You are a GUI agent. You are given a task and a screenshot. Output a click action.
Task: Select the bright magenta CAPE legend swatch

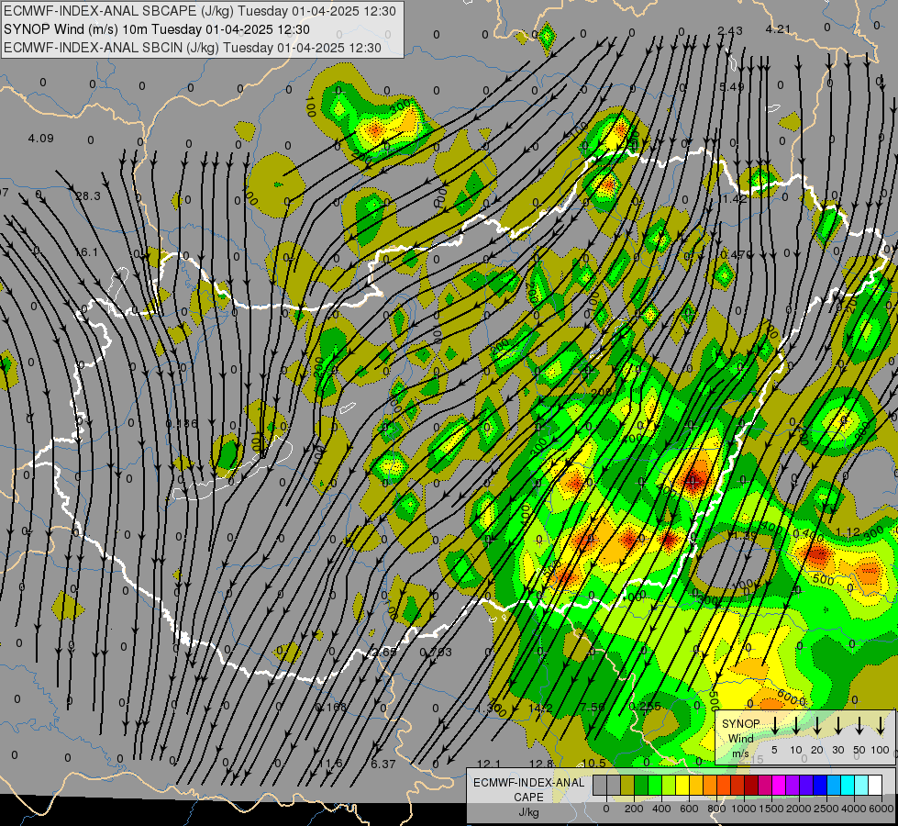[780, 786]
